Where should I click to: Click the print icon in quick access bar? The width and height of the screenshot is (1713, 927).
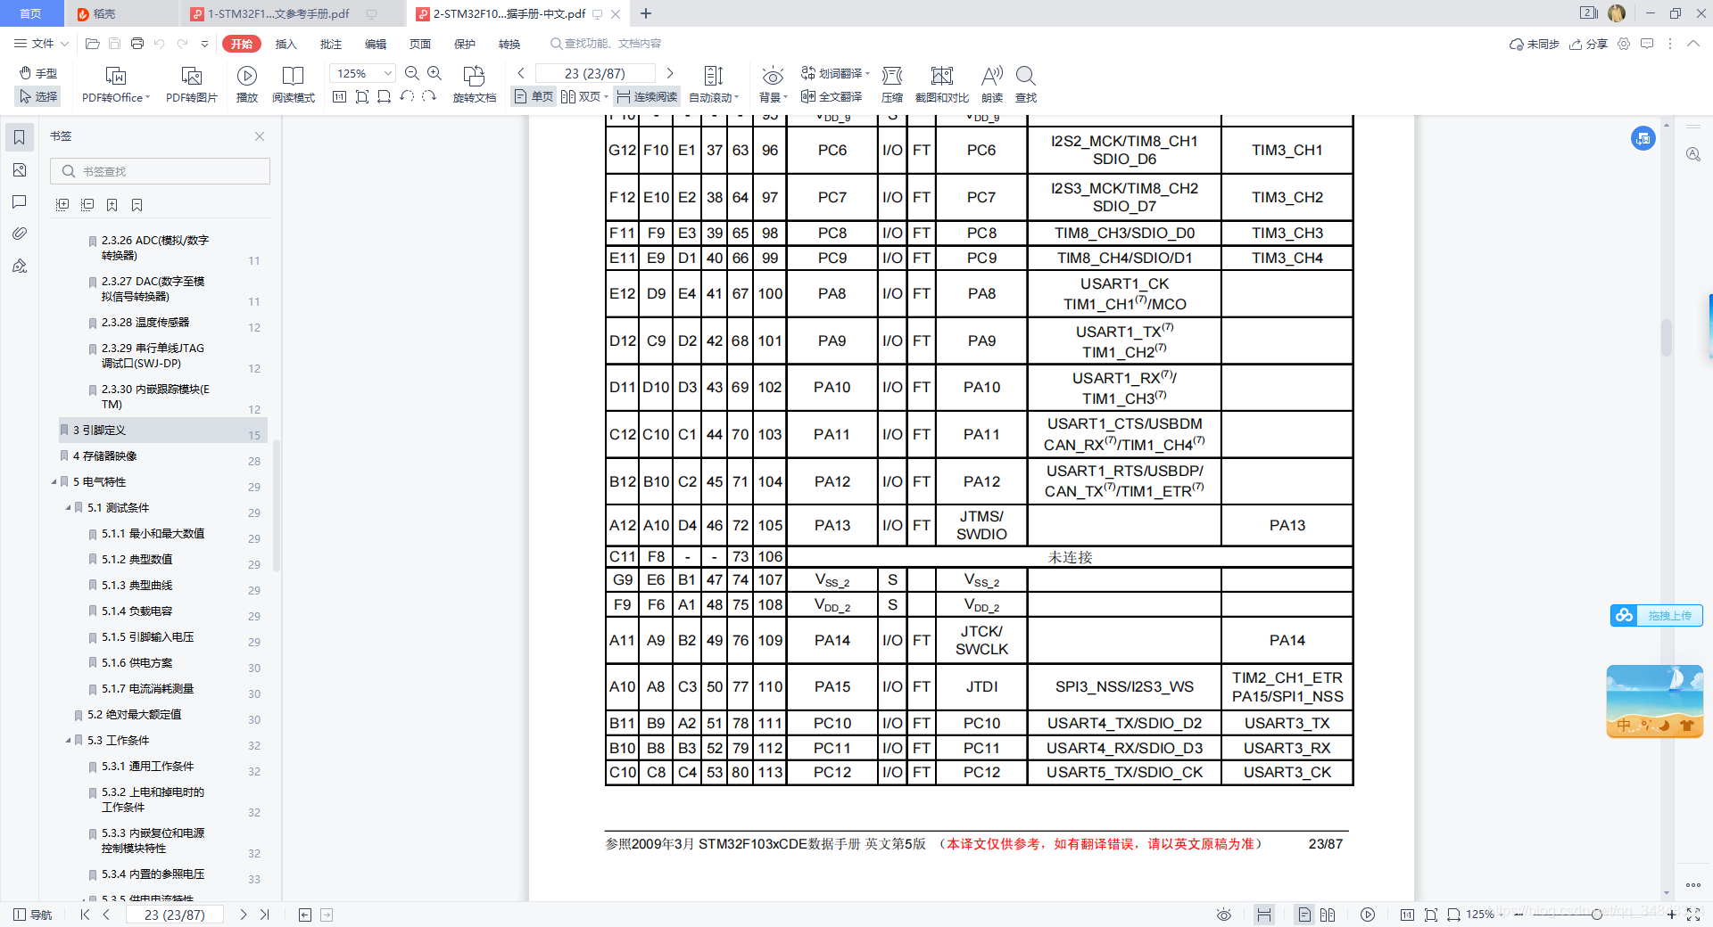point(137,44)
